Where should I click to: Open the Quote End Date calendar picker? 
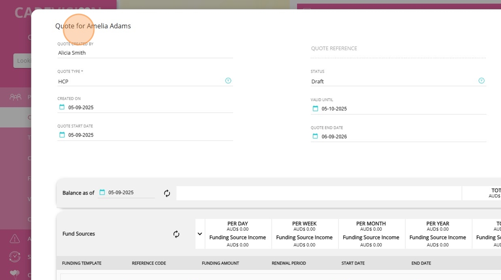[x=315, y=136]
